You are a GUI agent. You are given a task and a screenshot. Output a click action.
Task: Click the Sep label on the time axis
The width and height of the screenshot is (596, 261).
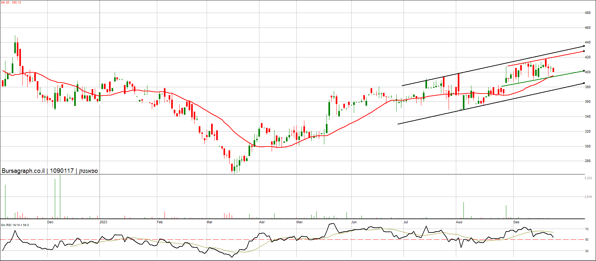(516, 222)
